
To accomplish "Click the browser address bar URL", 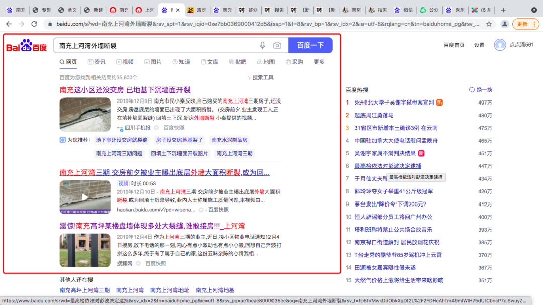I will pos(267,24).
